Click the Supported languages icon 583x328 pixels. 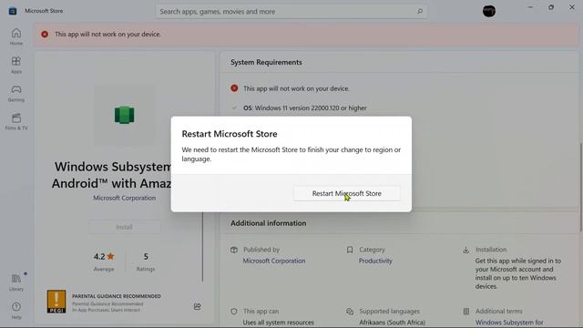click(x=350, y=312)
